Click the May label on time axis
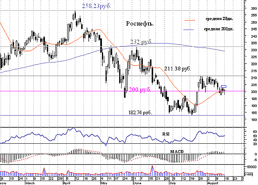This screenshot has height=185, width=258. (x=104, y=183)
